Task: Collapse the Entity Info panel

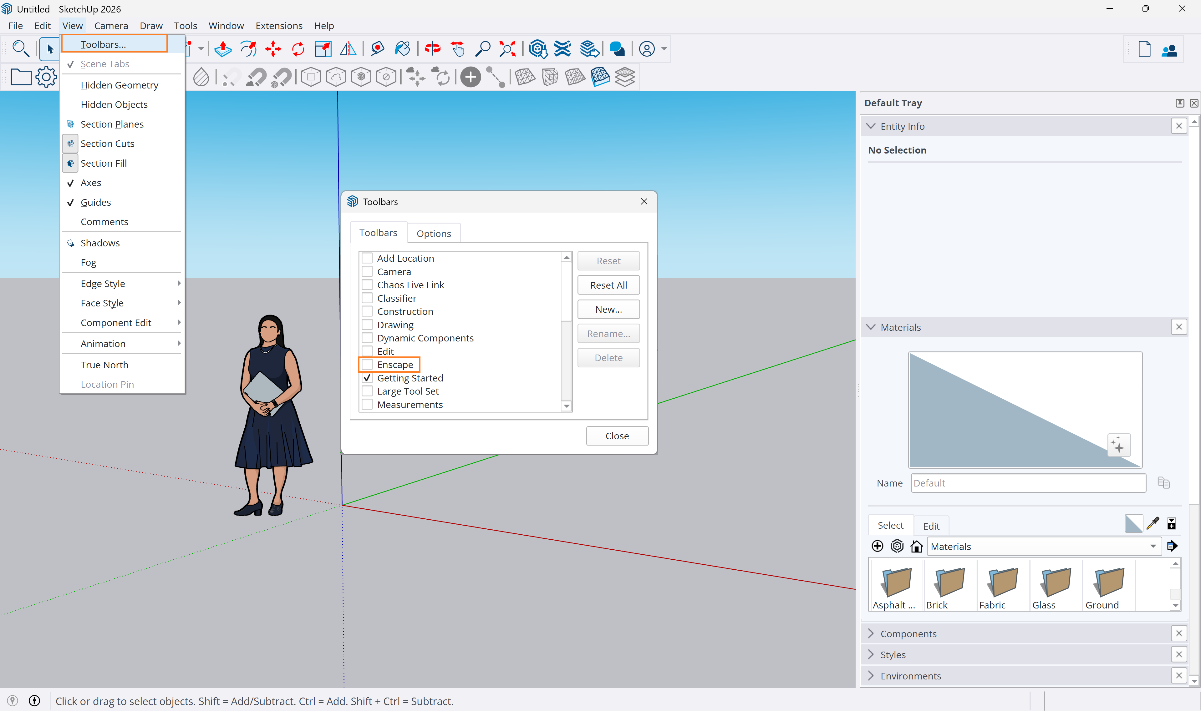Action: (871, 126)
